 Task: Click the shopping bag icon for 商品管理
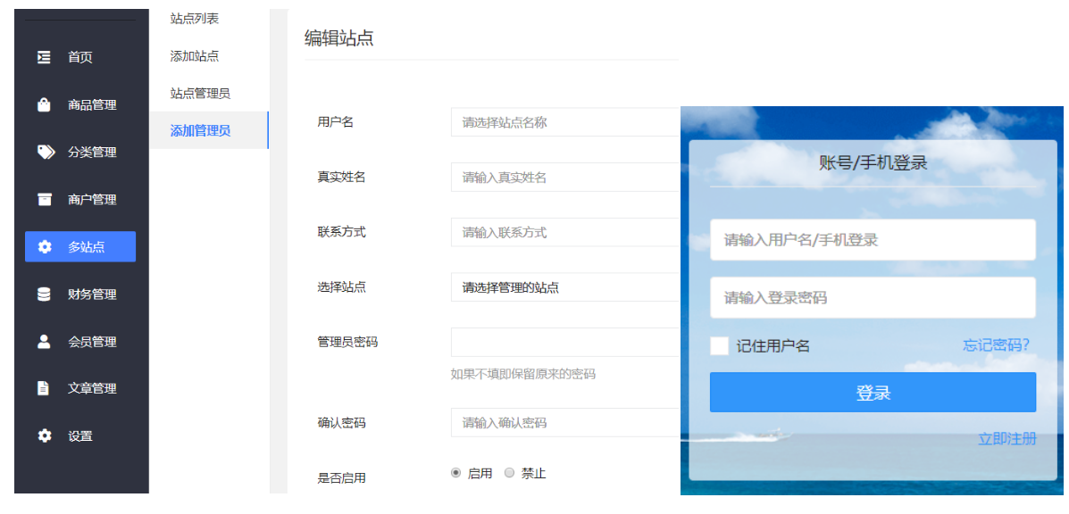click(x=44, y=104)
